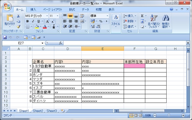Toggle middle vertical alignment

(70, 16)
